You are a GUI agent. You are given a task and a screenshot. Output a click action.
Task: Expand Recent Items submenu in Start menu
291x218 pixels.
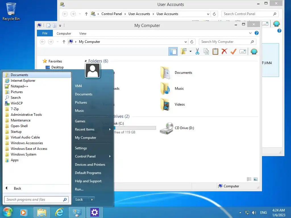point(110,129)
